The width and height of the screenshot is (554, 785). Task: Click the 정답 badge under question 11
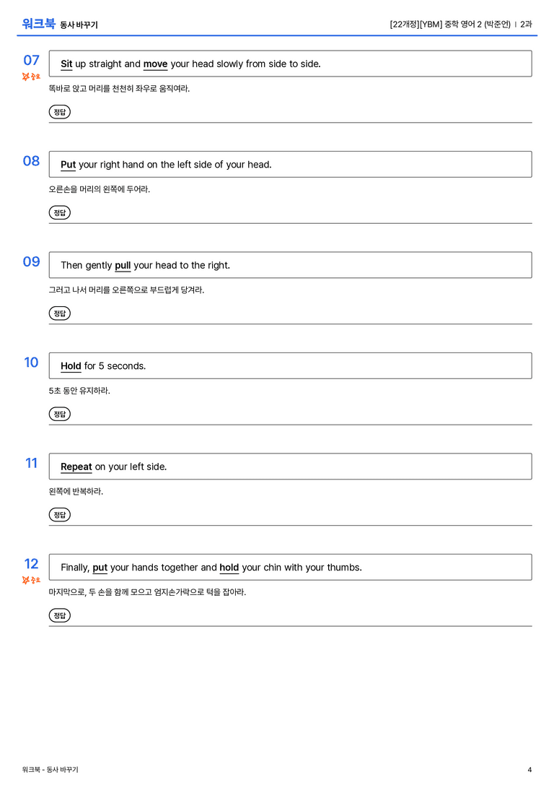[59, 514]
